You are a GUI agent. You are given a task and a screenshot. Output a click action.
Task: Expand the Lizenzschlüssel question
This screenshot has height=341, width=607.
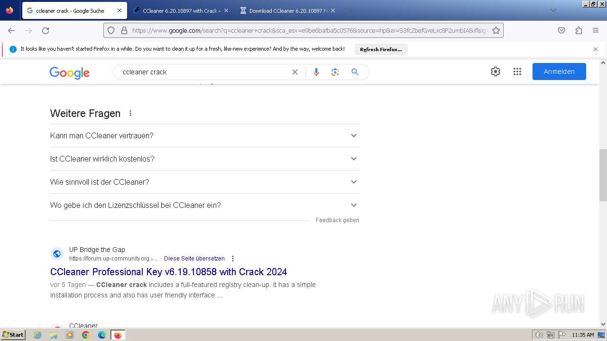click(204, 205)
